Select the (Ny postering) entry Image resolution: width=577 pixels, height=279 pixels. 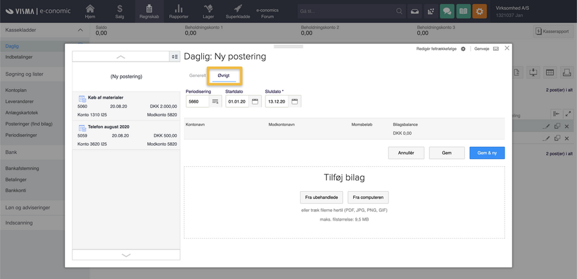pyautogui.click(x=126, y=76)
